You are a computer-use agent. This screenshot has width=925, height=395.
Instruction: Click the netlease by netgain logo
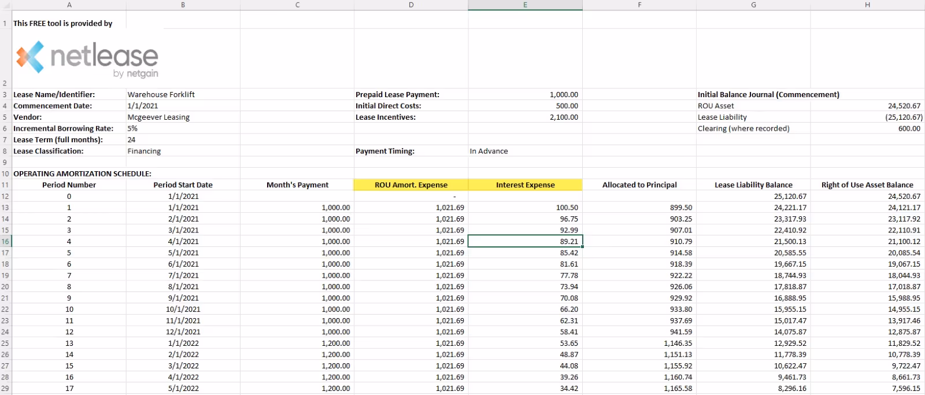pyautogui.click(x=87, y=59)
